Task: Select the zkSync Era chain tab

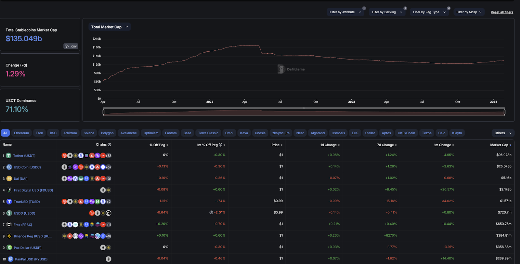Action: coord(281,133)
